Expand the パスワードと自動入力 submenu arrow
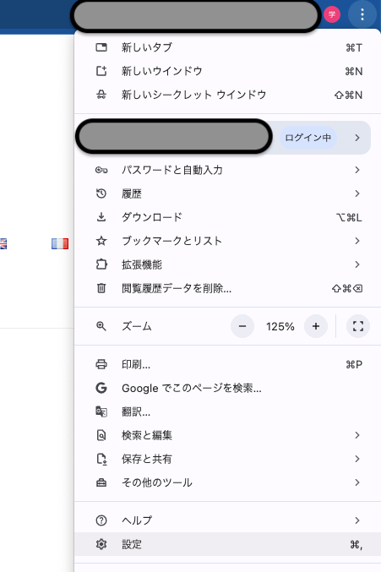 point(357,170)
